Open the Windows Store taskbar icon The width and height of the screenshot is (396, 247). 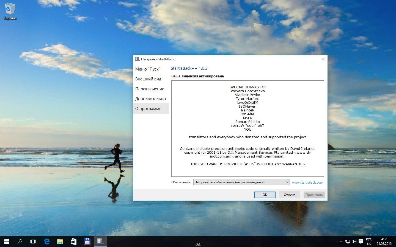pyautogui.click(x=73, y=242)
